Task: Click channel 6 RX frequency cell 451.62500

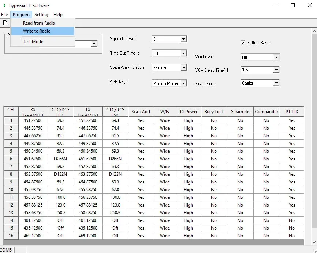Action: (x=33, y=159)
